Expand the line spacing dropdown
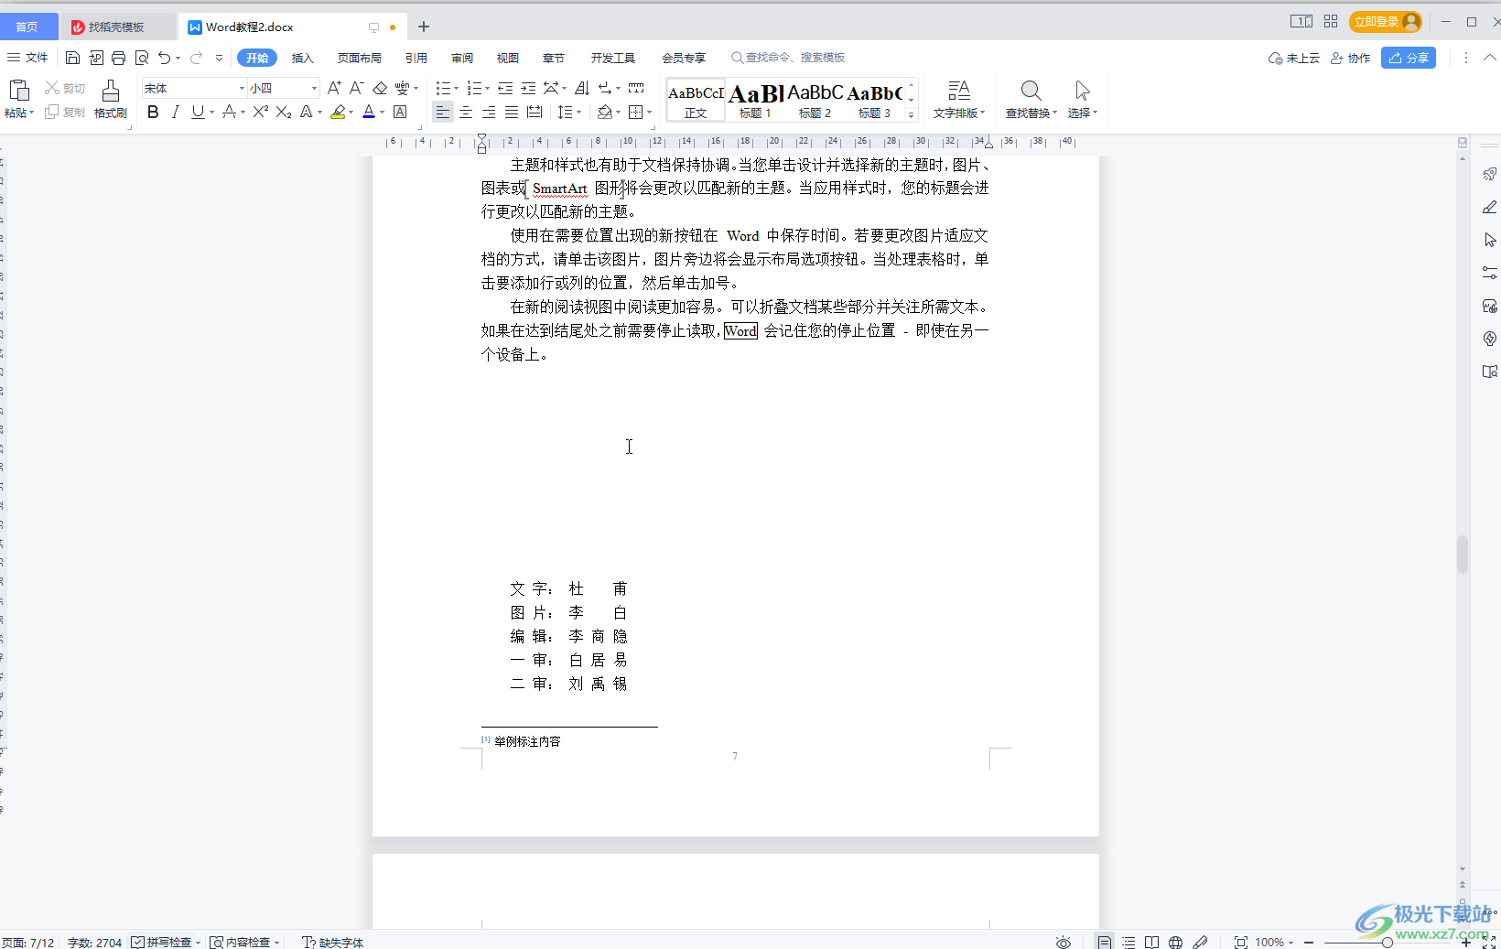 (579, 113)
